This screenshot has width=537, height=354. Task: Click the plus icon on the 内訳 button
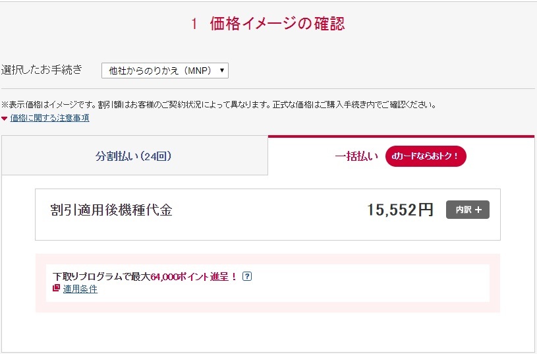[478, 210]
